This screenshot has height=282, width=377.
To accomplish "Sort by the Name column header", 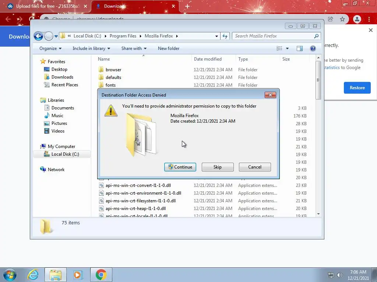I will 104,59.
